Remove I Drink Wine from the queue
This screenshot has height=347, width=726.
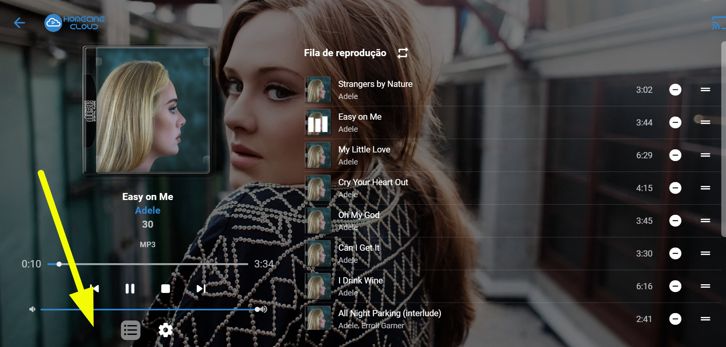point(675,286)
